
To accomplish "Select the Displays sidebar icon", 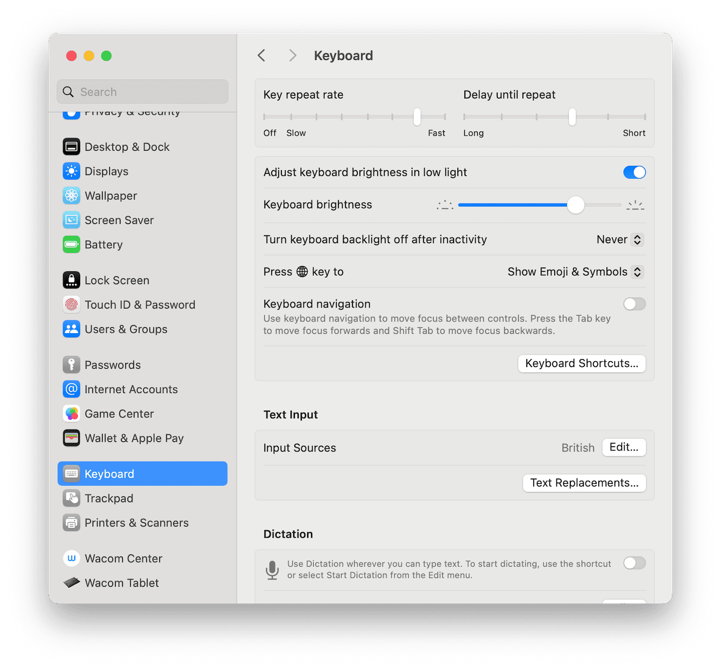I will (72, 171).
